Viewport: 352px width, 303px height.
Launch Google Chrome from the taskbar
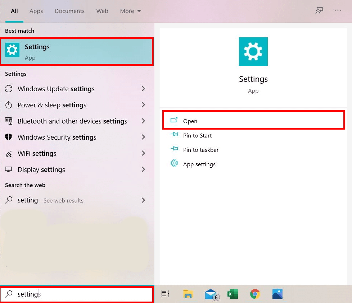[x=255, y=294]
